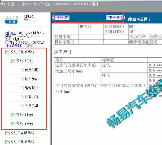Click the 渐开线齿轮型式 table cell
The width and height of the screenshot is (162, 145).
[x=145, y=42]
